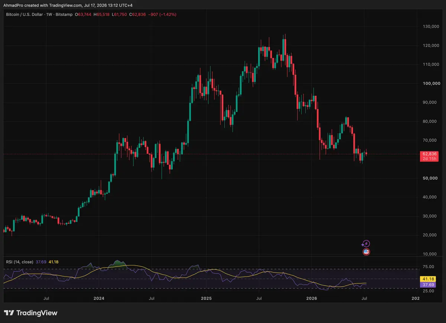Click the low value 'L61,750'
This screenshot has height=323, width=446.
coord(119,14)
